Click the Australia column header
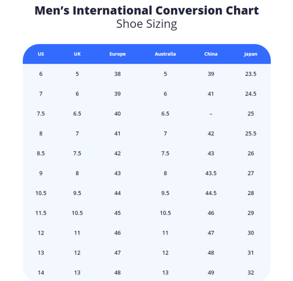The image size is (293, 281). click(x=165, y=54)
